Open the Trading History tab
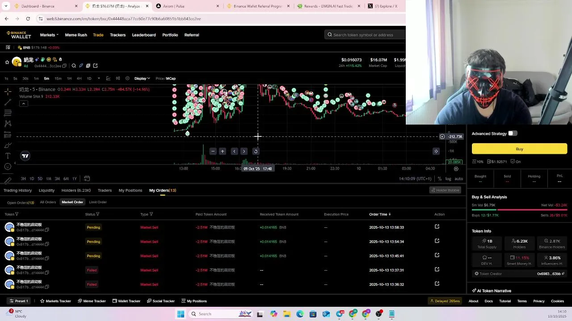The width and height of the screenshot is (572, 321). pyautogui.click(x=18, y=190)
